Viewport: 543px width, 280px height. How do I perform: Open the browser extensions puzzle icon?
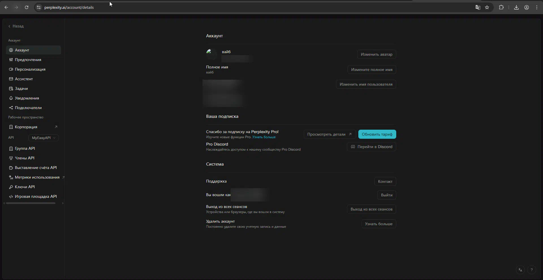[501, 7]
